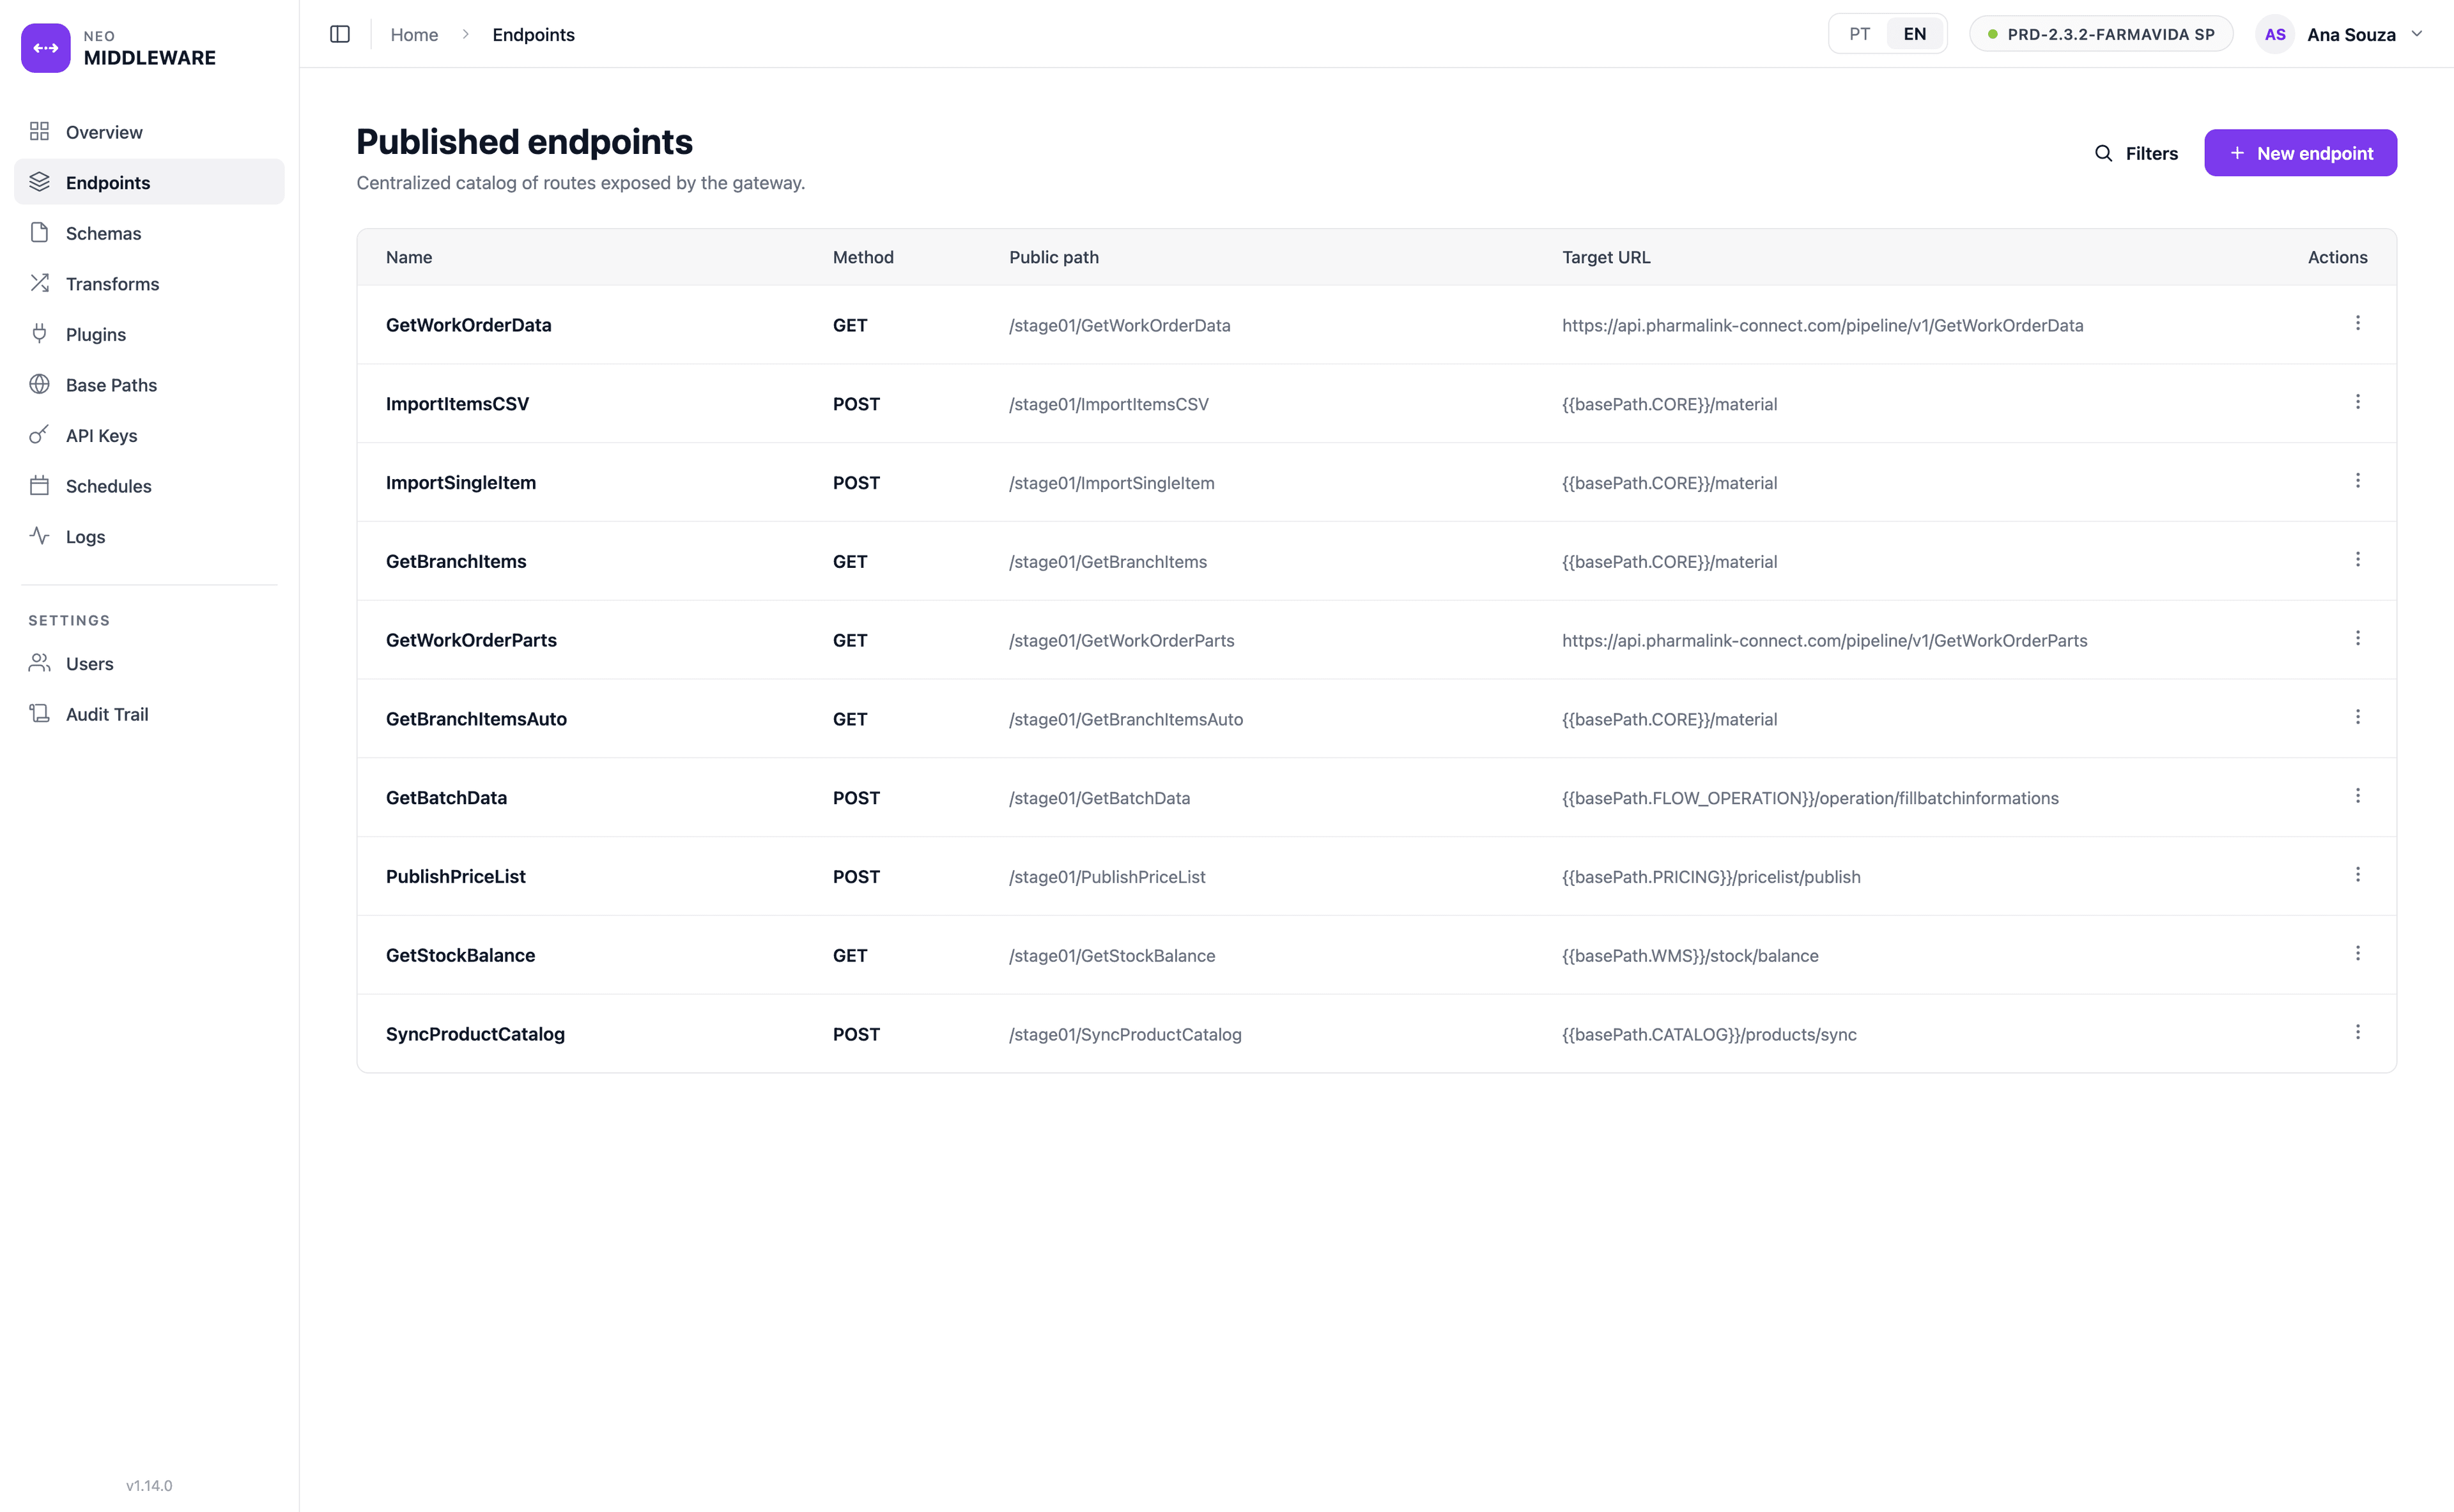Create a New endpoint

coord(2301,153)
